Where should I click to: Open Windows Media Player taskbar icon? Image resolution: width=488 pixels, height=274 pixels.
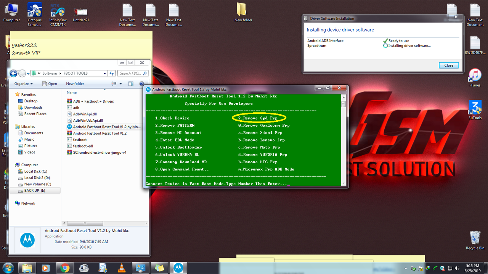tap(46, 268)
